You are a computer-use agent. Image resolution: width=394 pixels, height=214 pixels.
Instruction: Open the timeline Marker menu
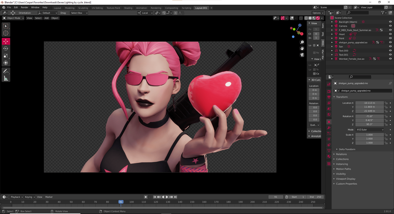pyautogui.click(x=49, y=197)
